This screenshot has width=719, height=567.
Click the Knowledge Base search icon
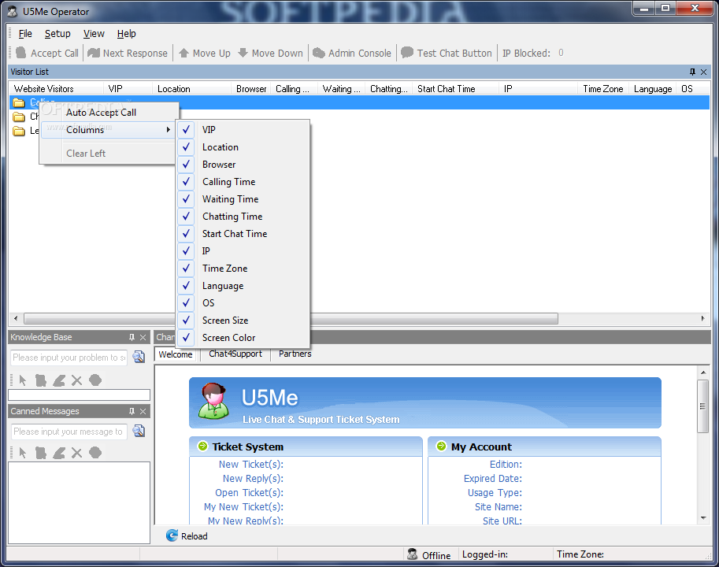[139, 357]
